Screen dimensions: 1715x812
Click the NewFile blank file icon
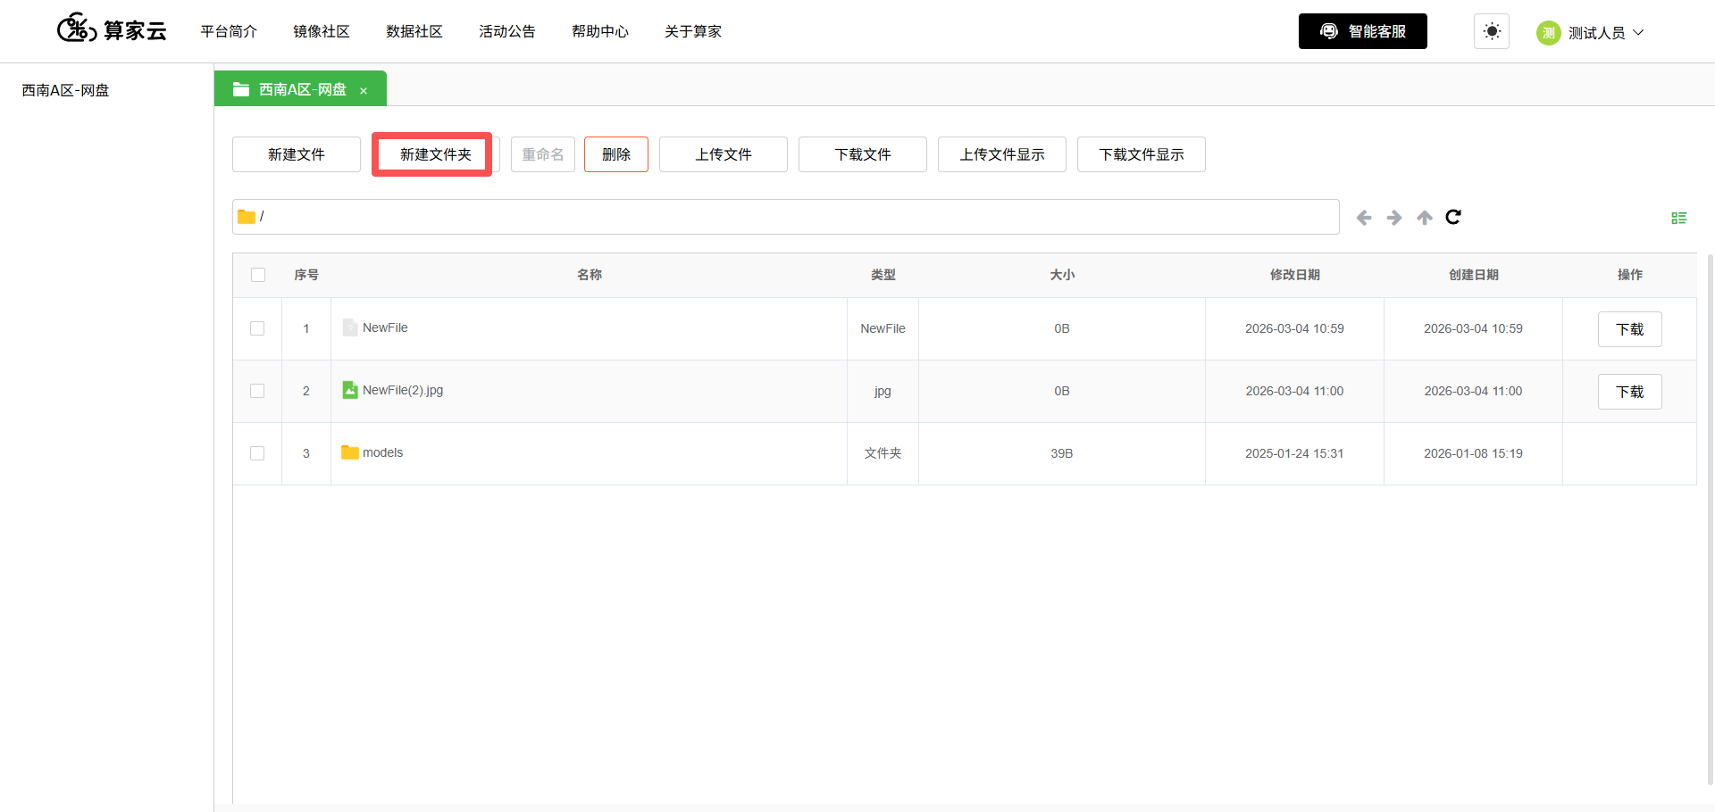point(350,327)
